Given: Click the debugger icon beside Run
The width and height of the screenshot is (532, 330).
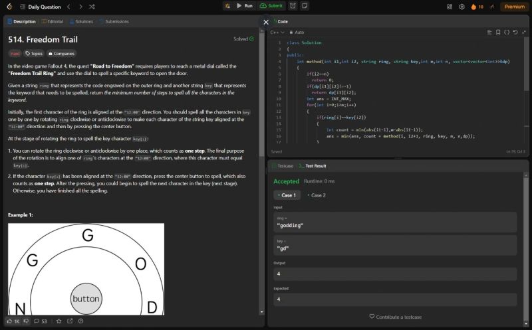Looking at the screenshot, I should click(x=227, y=6).
